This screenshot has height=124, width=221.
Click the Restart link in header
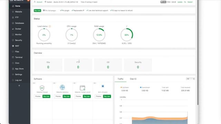point(190,2)
